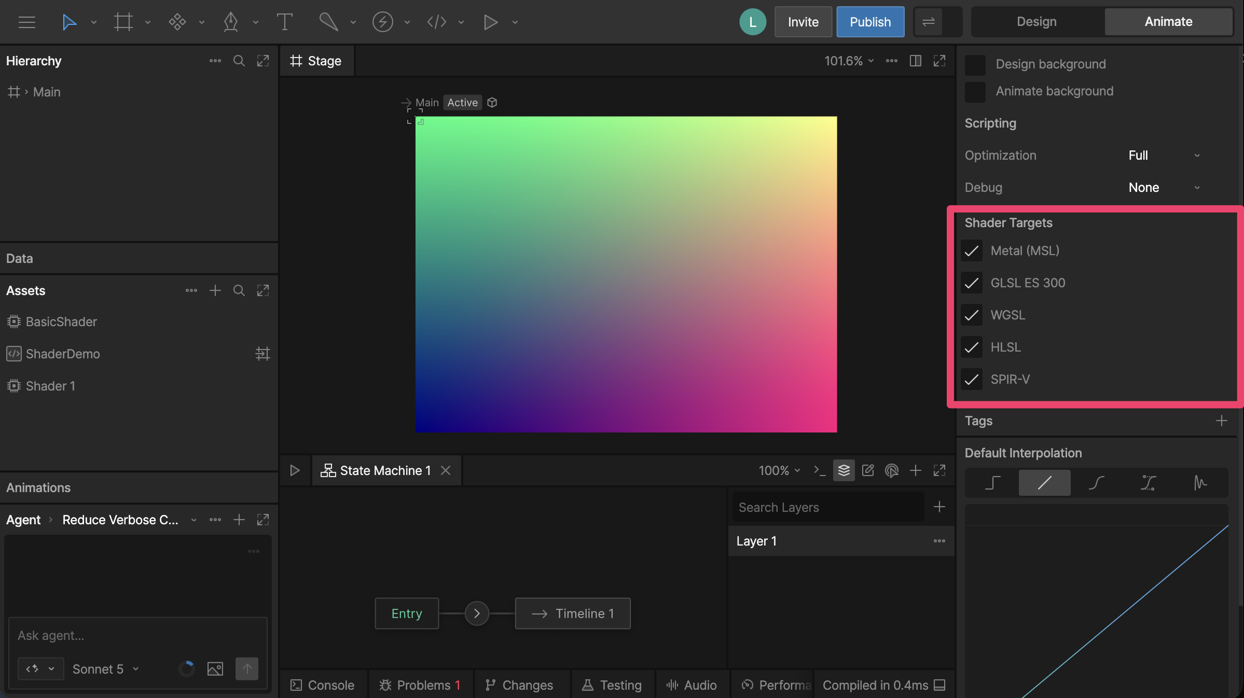This screenshot has height=698, width=1244.
Task: Expand the Assets panel to fullscreen
Action: click(x=263, y=290)
